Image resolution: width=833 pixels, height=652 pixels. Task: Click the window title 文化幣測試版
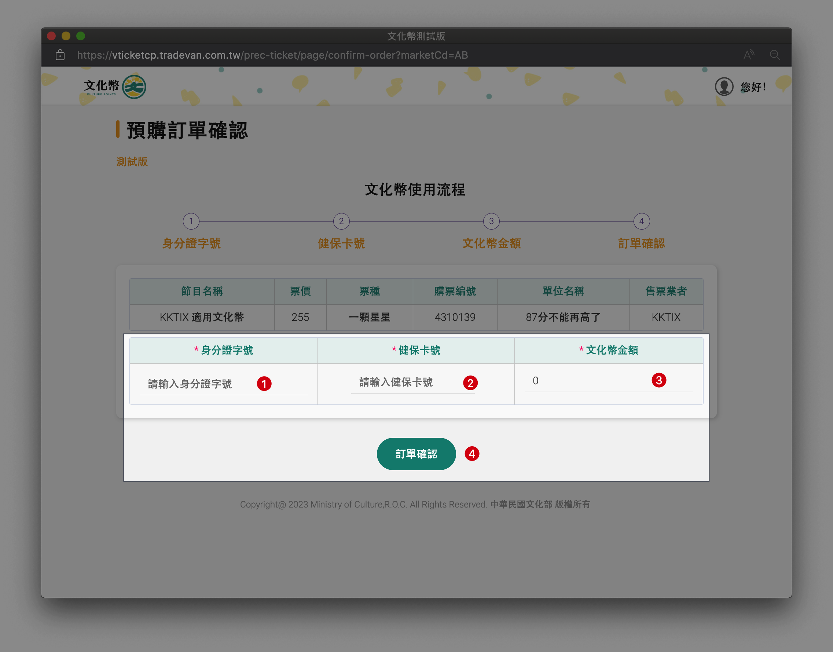pyautogui.click(x=416, y=36)
